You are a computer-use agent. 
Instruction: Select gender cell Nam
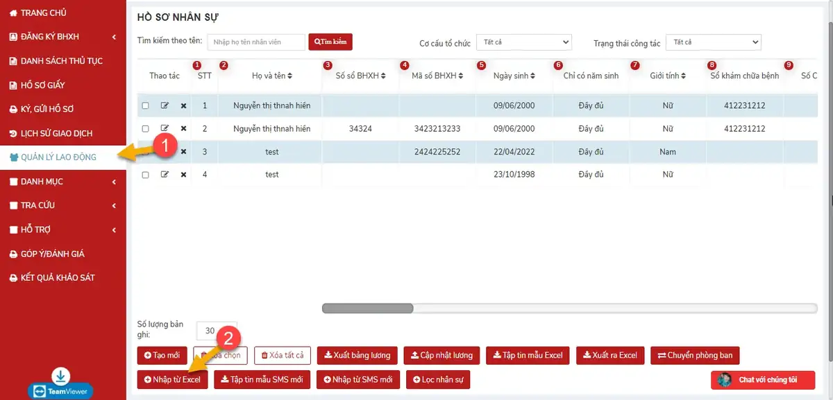[668, 152]
